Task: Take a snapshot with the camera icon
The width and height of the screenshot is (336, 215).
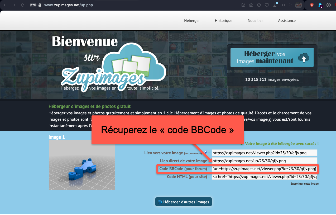Action: (x=251, y=5)
